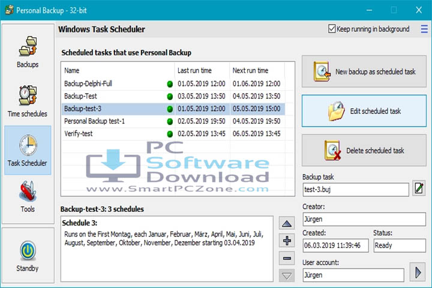Click the Personal Backup title bar icon
This screenshot has height=288, width=432.
point(10,10)
